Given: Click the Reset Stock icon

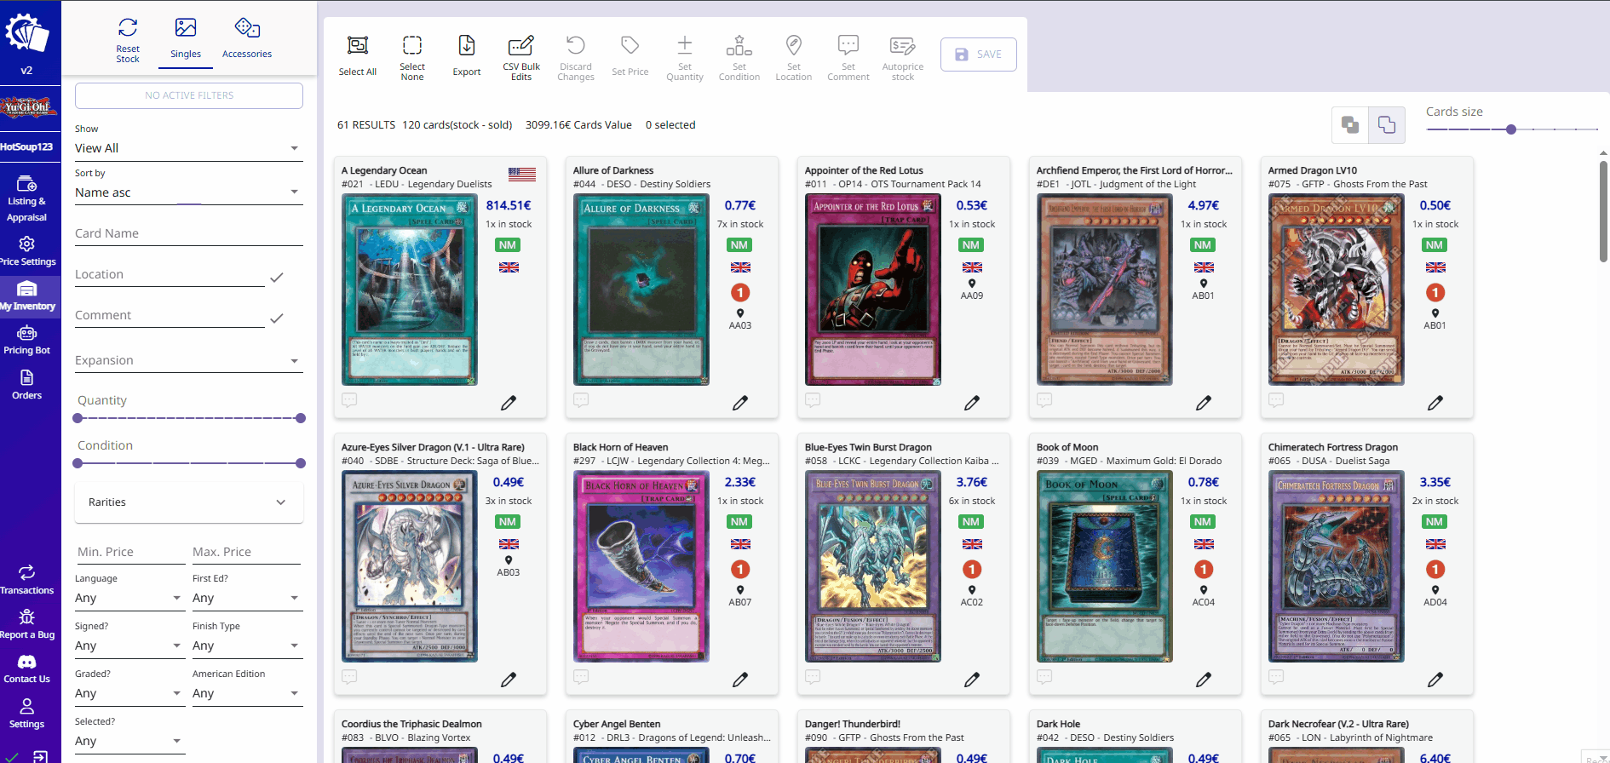Looking at the screenshot, I should click(128, 28).
